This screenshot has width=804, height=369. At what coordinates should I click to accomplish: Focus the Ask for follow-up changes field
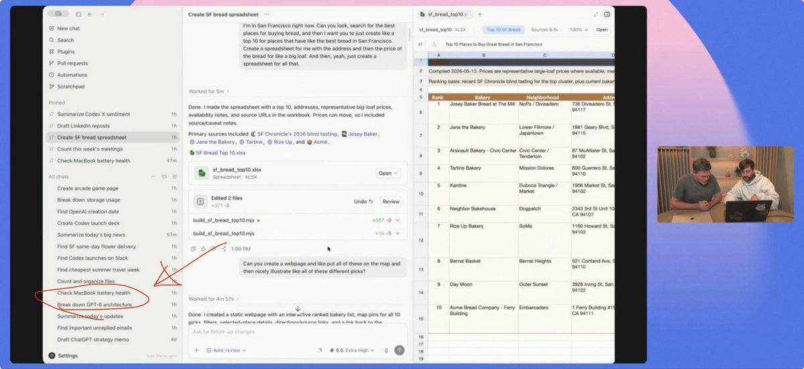tap(298, 332)
